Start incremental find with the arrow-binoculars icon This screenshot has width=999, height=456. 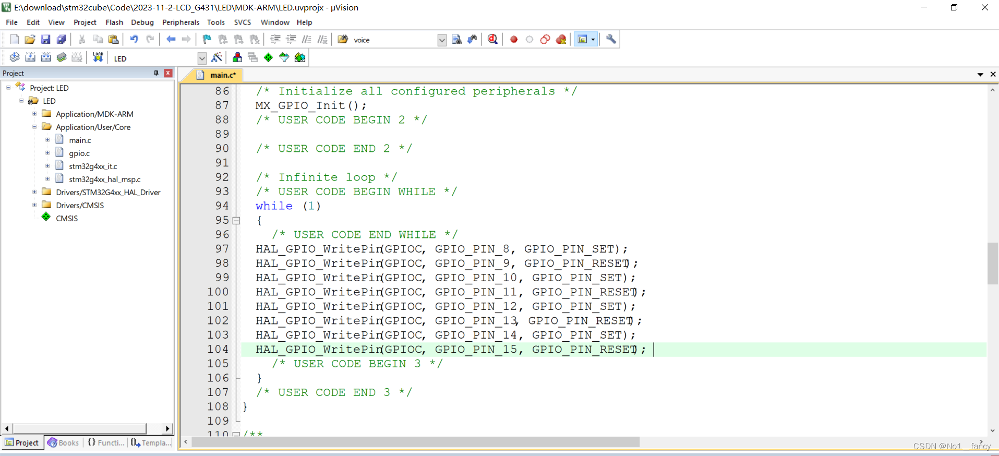tap(472, 39)
